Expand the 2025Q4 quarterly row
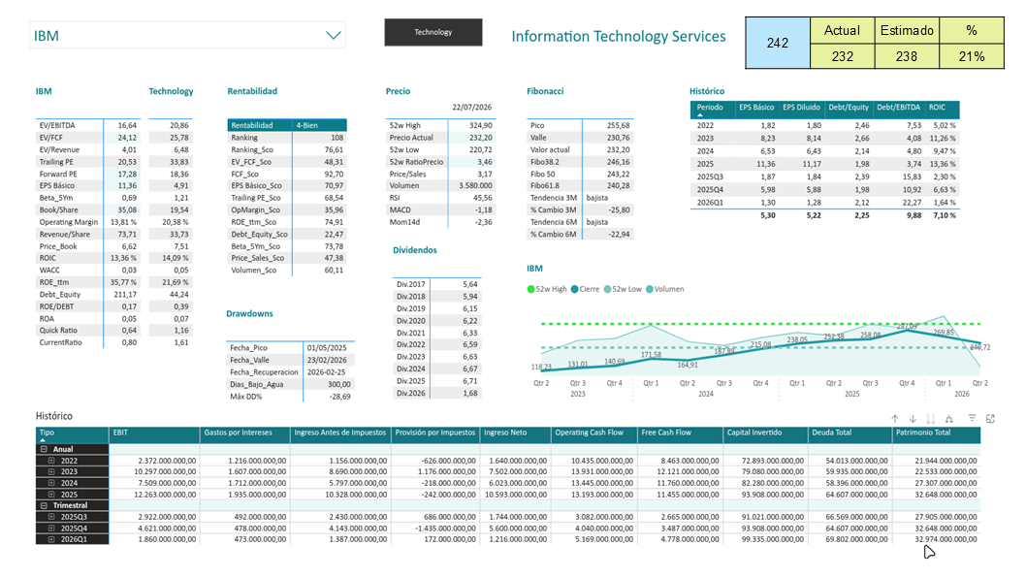This screenshot has height=577, width=1026. click(x=51, y=528)
